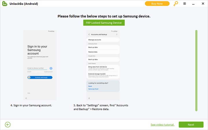Click the Accounts and backup step thumbnail

pos(103,65)
